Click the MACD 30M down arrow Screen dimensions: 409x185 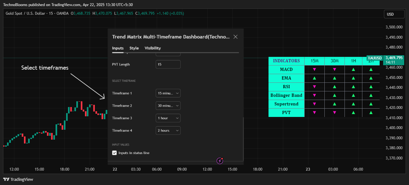335,69
